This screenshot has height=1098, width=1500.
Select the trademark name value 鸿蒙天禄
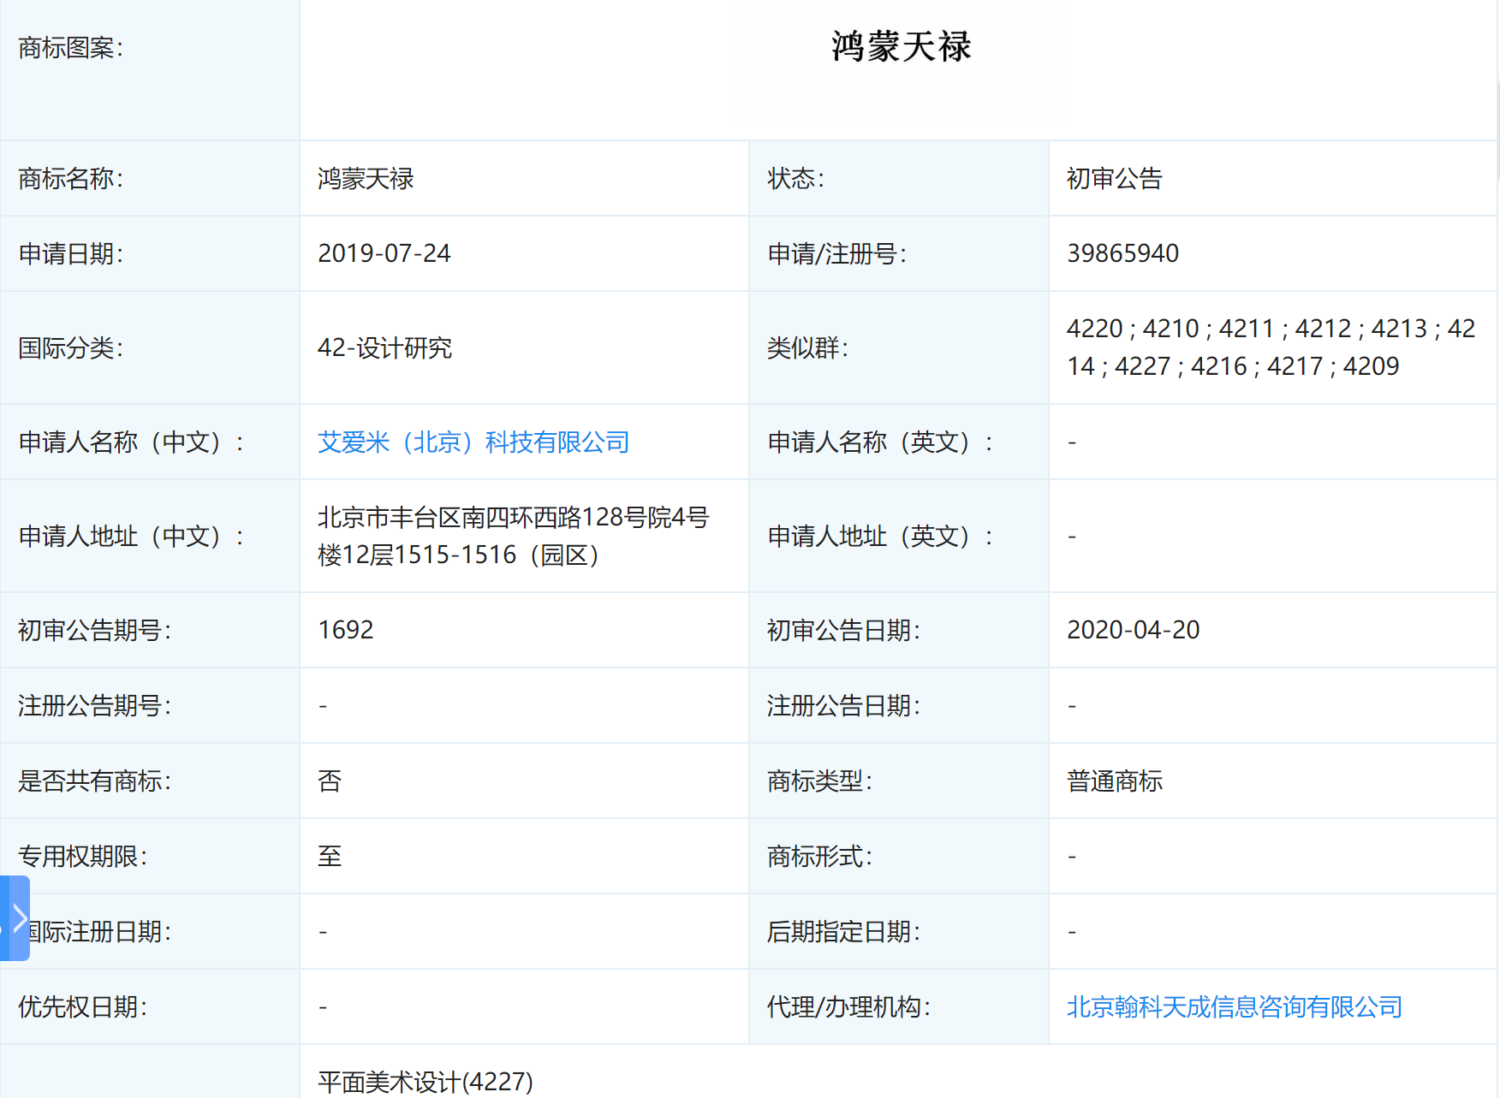pyautogui.click(x=366, y=179)
